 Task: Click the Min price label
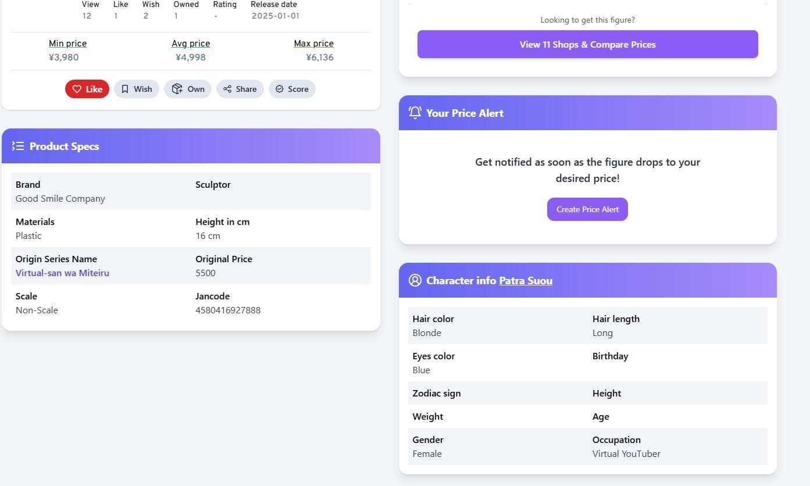tap(67, 43)
